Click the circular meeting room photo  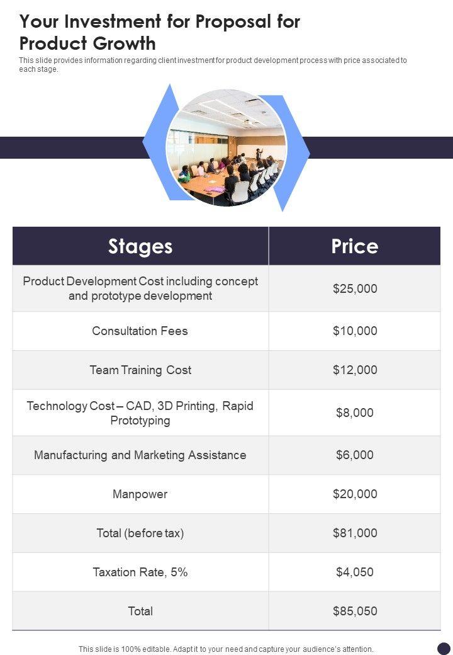pyautogui.click(x=226, y=148)
